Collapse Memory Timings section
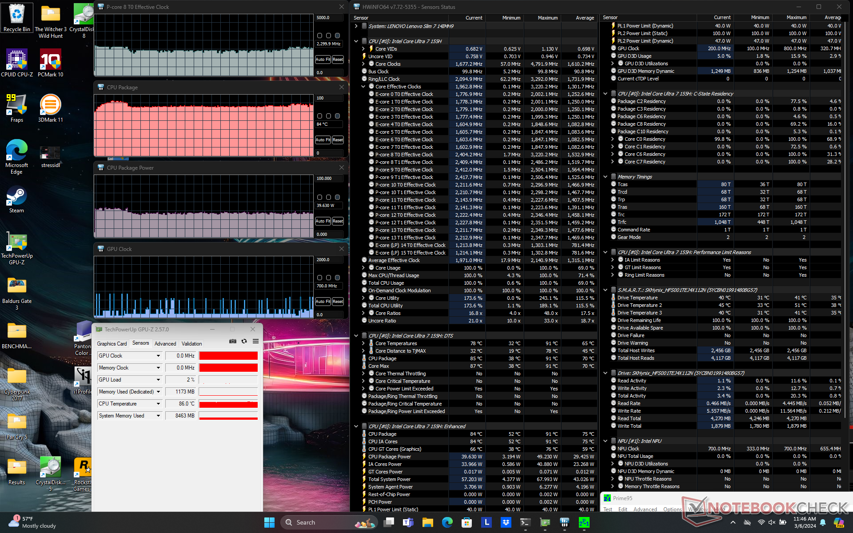The height and width of the screenshot is (533, 853). [x=605, y=177]
